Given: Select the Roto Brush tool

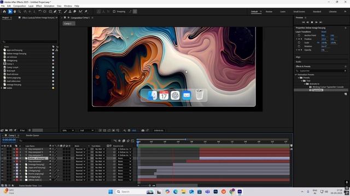Looking at the screenshot, I should [80, 11].
